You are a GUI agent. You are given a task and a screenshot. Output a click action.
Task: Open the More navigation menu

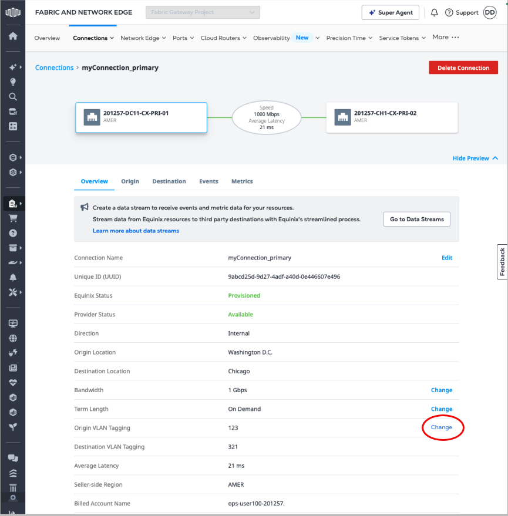pyautogui.click(x=445, y=37)
